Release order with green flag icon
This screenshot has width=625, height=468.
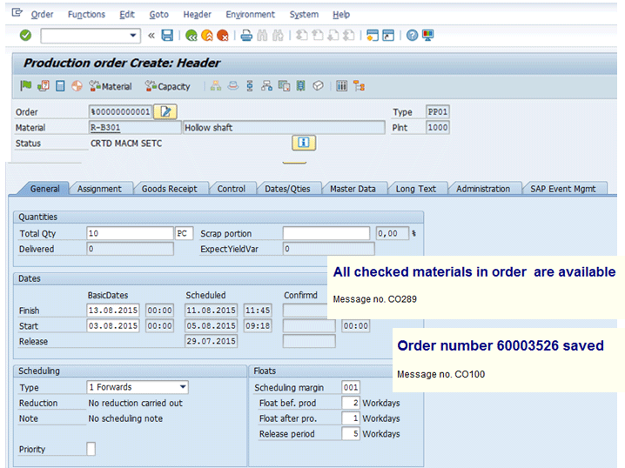(26, 85)
